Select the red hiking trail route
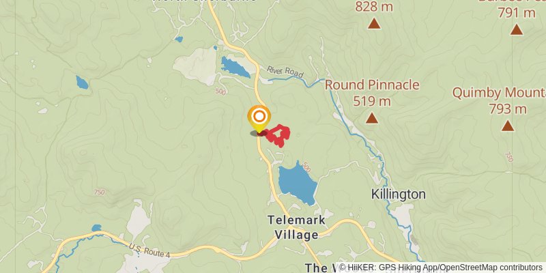This screenshot has width=546, height=273. tap(278, 135)
